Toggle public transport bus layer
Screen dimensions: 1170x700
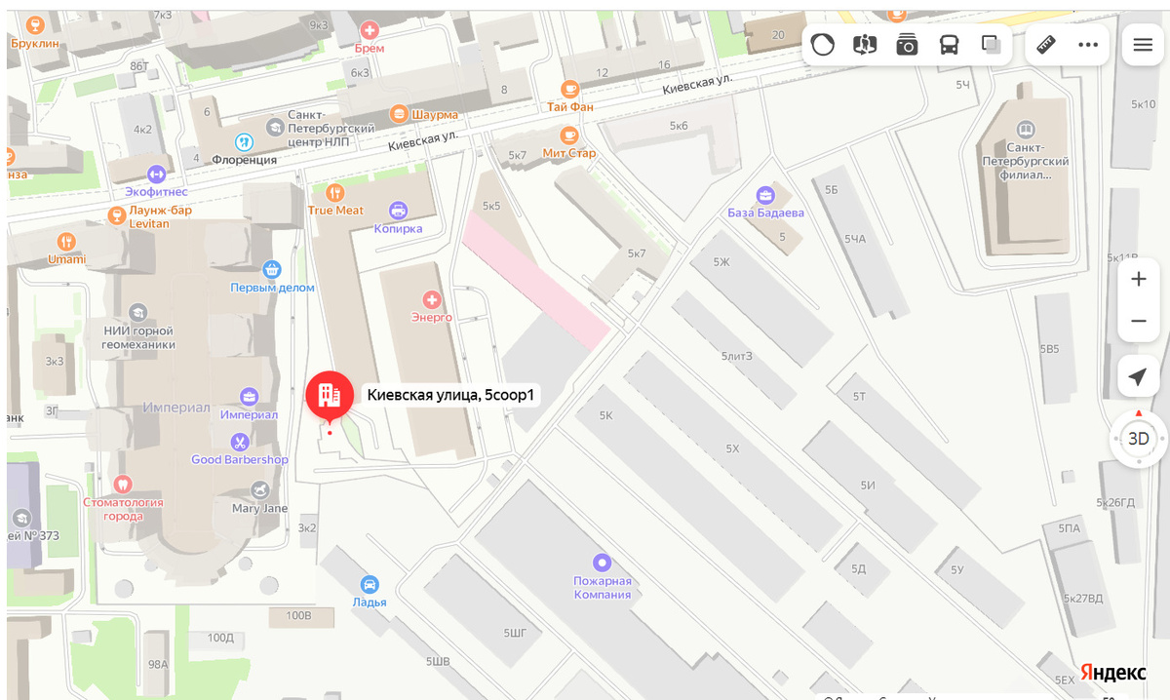pos(949,45)
